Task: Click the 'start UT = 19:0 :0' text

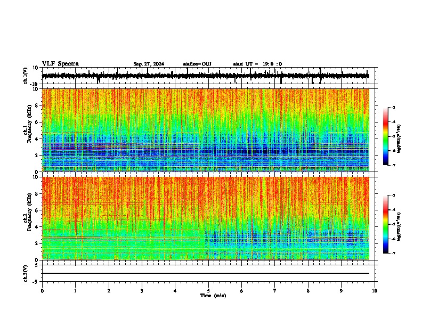Action: tap(257, 64)
